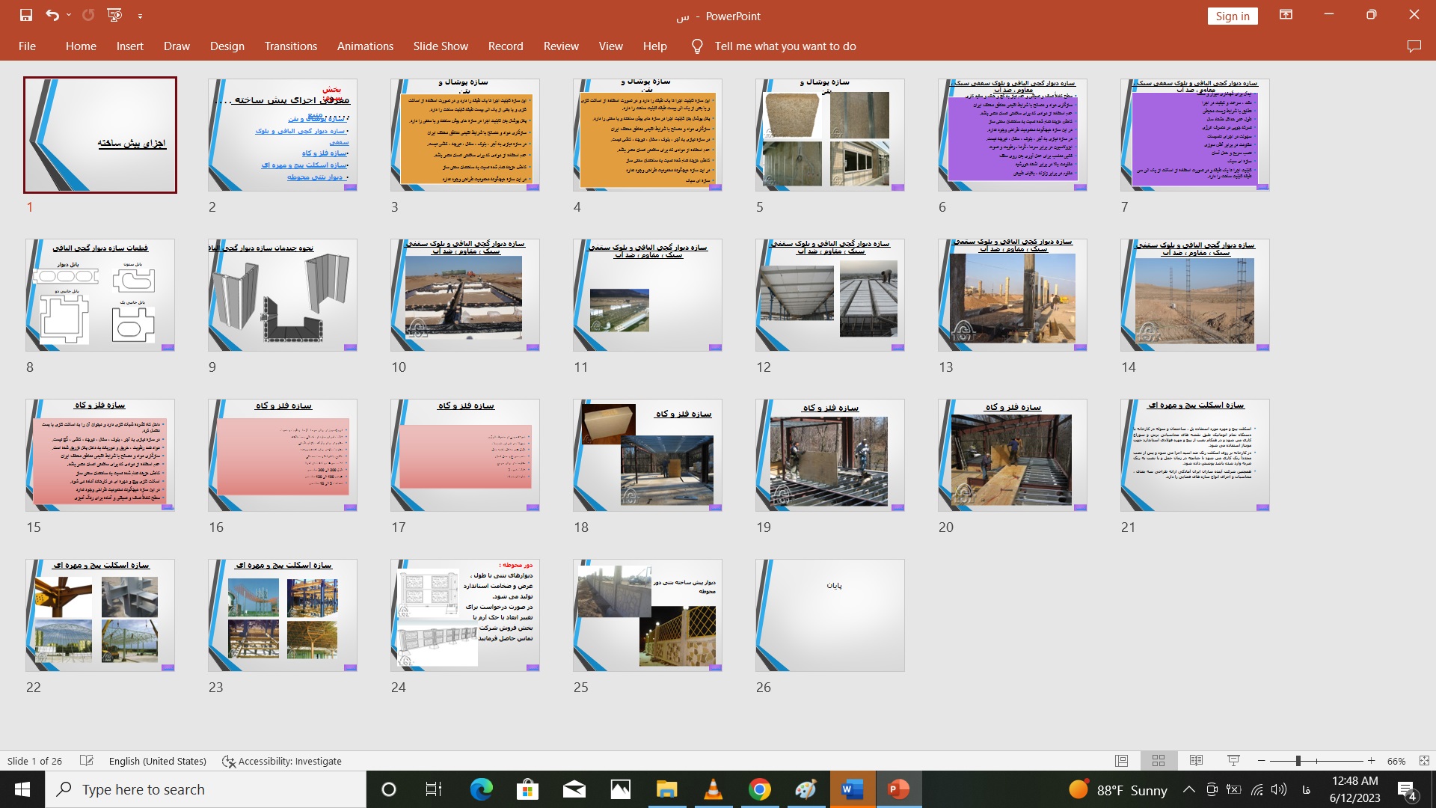
Task: Click the Save icon in Quick Access Toolbar
Action: click(25, 15)
